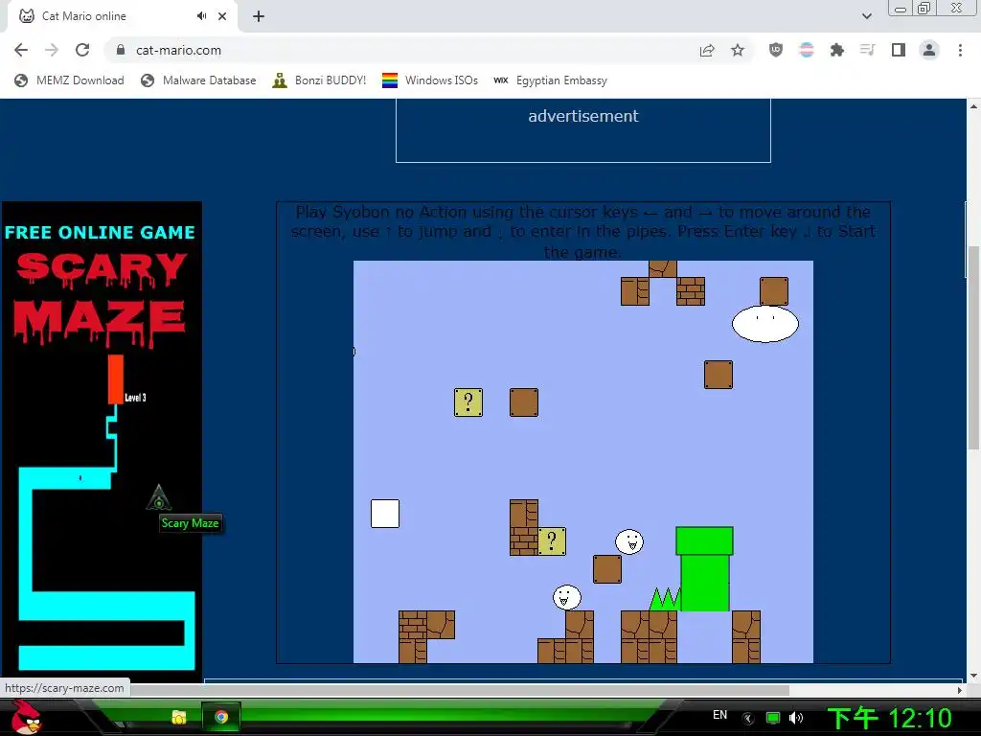Click the browser forward arrow

[x=52, y=50]
